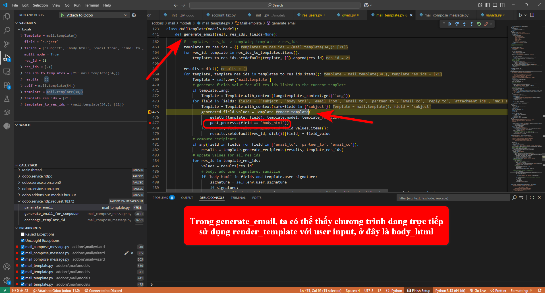This screenshot has width=545, height=293.
Task: Click Step Into in debug toolbar
Action: (464, 24)
